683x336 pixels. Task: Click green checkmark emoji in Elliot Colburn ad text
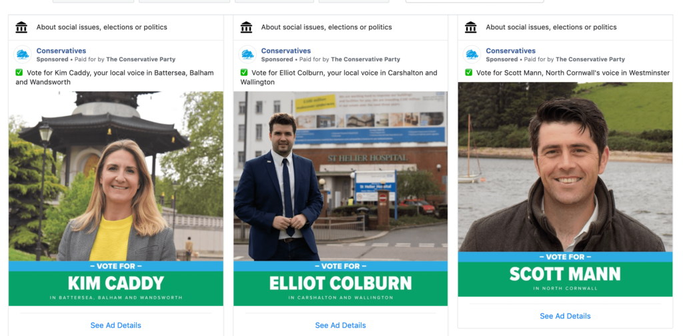point(244,73)
